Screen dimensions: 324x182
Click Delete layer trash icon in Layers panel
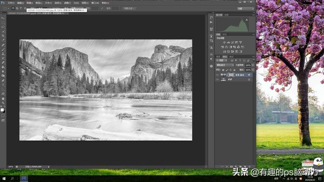(x=250, y=166)
